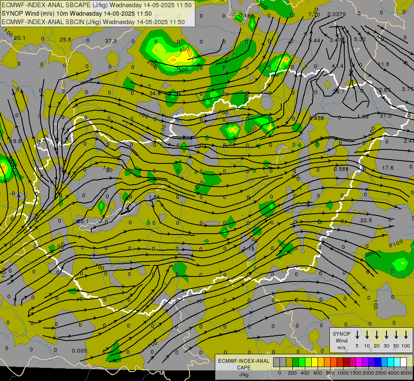Click the wind arrow above the 10 m/s label
This screenshot has width=414, height=381.
[367, 335]
